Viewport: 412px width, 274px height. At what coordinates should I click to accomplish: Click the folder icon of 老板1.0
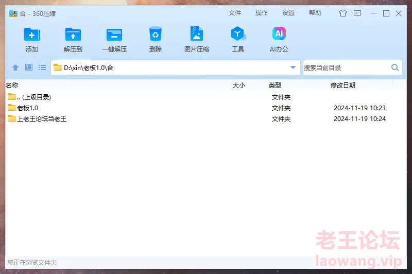tap(11, 108)
